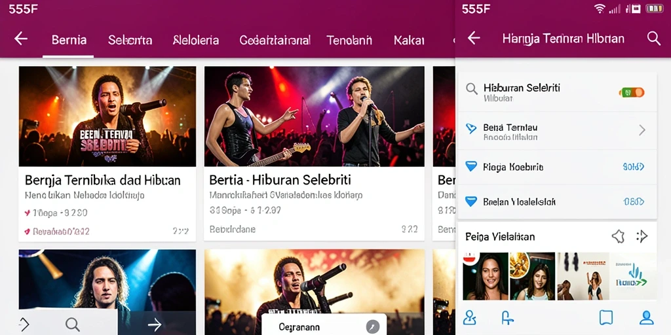Tap the contacts person icon at bottom left of right panel
Viewport: 671px width, 335px height.
[x=469, y=317]
